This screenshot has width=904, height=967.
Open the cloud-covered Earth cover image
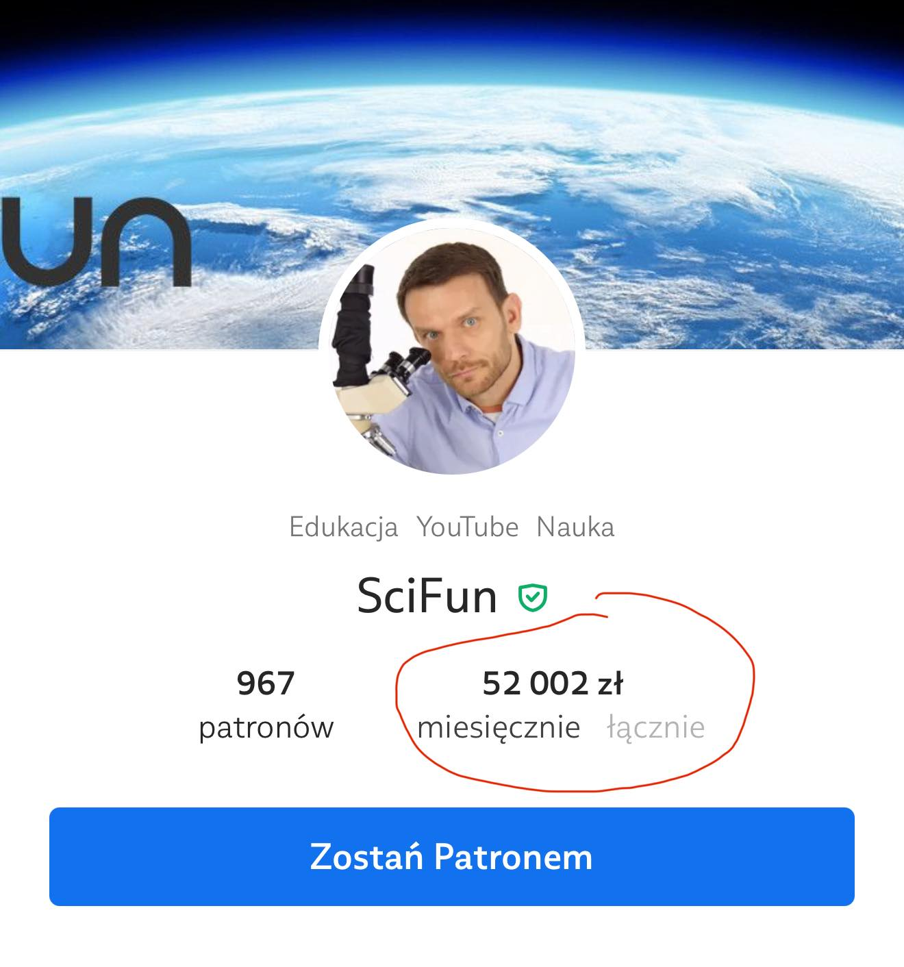tap(452, 175)
